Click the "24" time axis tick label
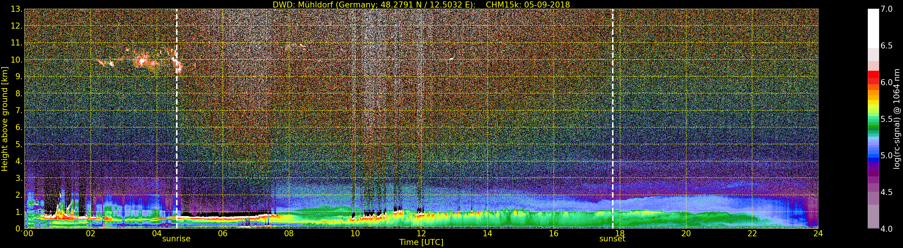 point(818,234)
